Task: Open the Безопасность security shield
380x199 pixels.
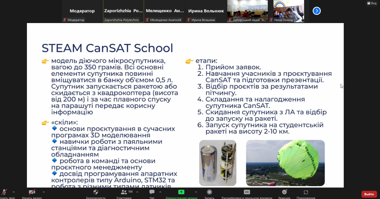Action: tap(96, 192)
